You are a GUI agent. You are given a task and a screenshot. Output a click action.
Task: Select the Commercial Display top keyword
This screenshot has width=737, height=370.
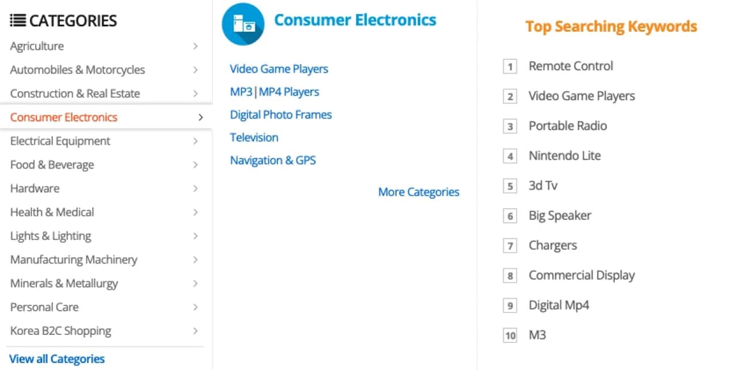click(x=582, y=275)
